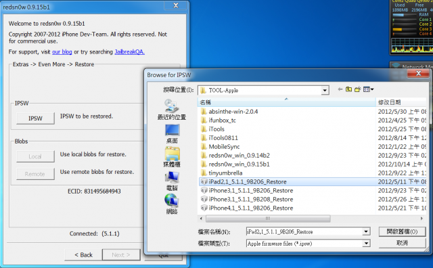Click the file name input field
This screenshot has width=433, height=268.
pos(304,231)
